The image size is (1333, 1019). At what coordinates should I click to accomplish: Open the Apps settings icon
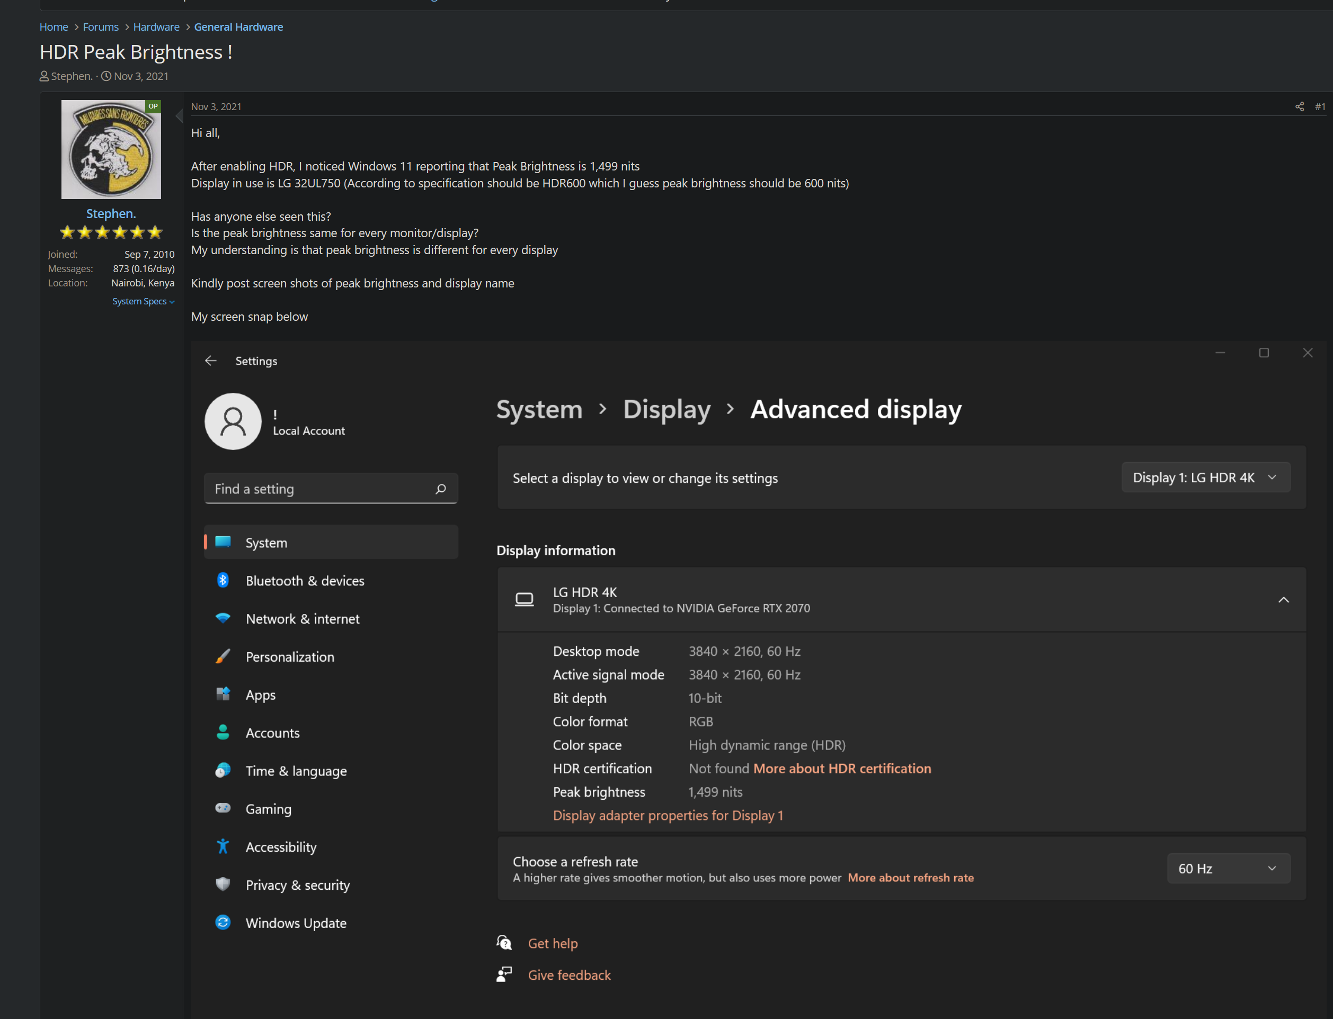click(x=224, y=695)
